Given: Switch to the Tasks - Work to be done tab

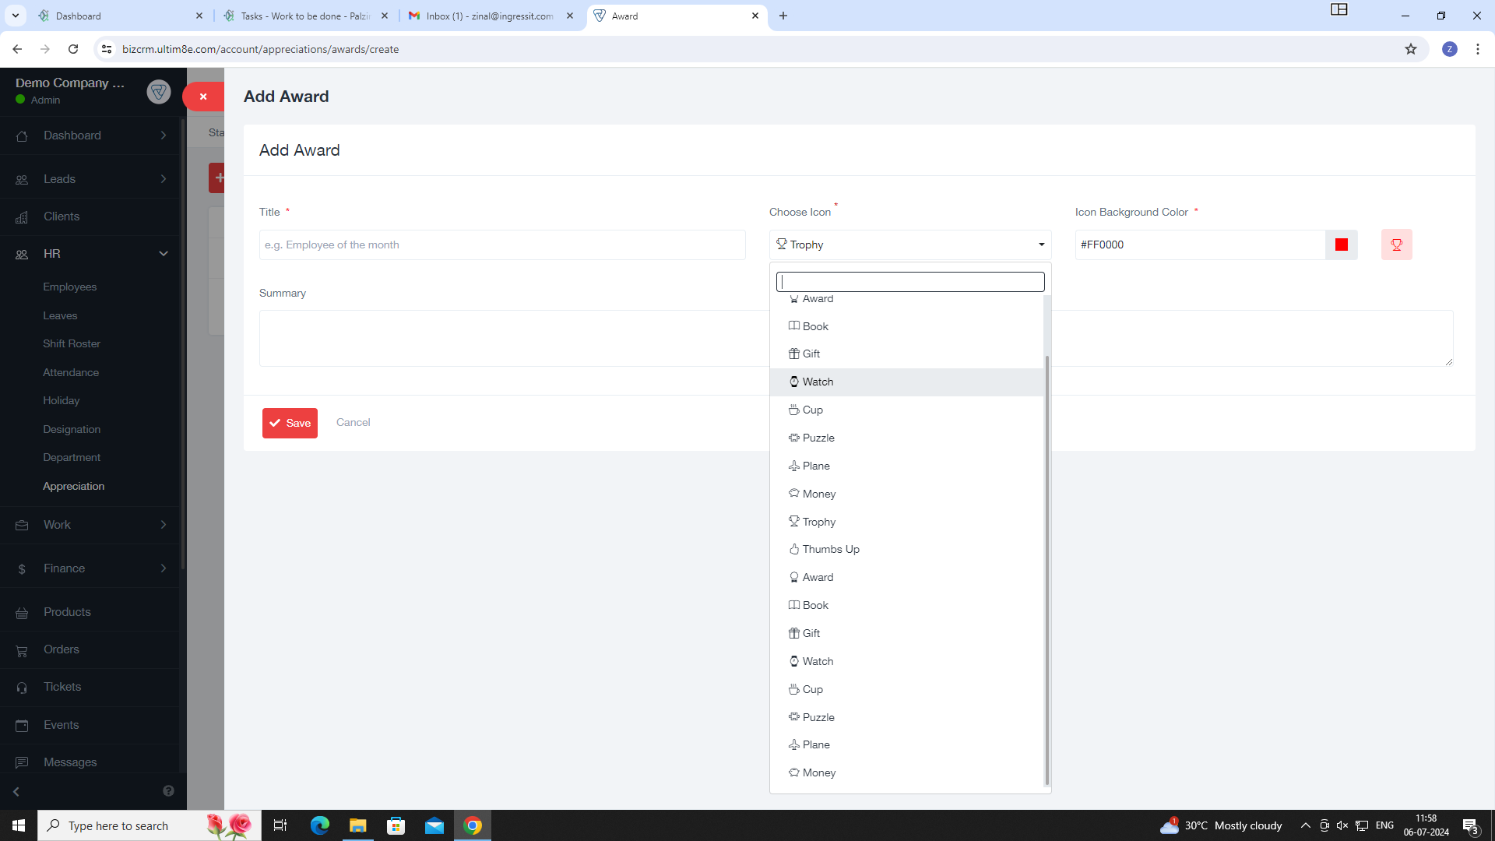Looking at the screenshot, I should pos(306,16).
